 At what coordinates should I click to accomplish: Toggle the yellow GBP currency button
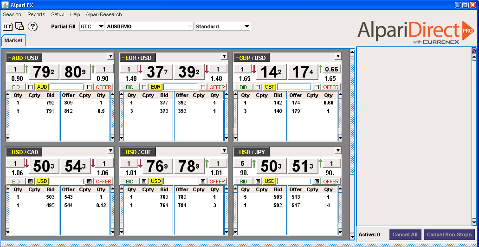tap(269, 87)
